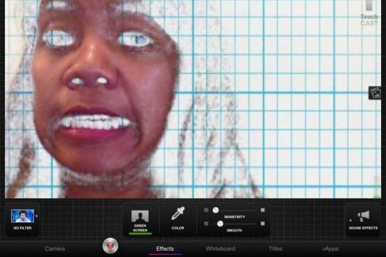The width and height of the screenshot is (386, 257).
Task: Adjust the Smooth slider knob
Action: click(220, 224)
